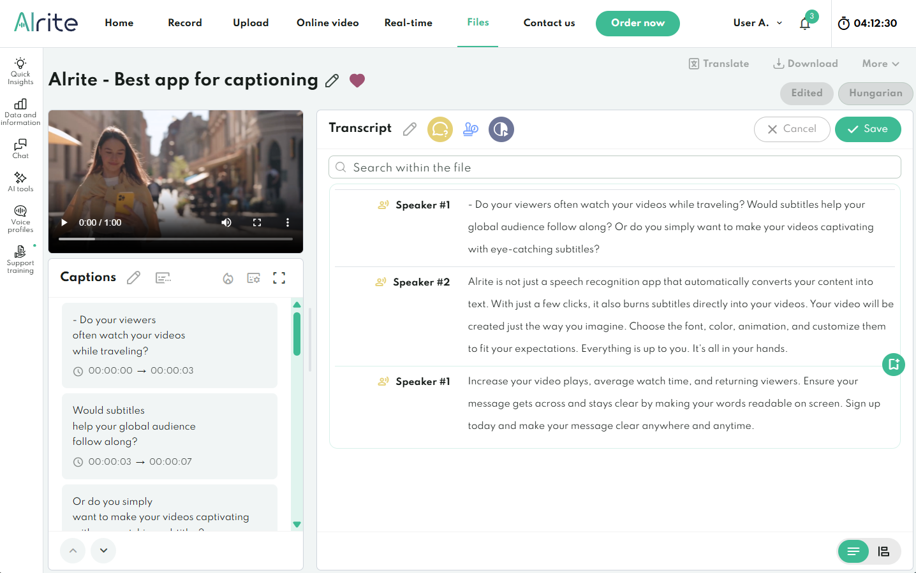This screenshot has height=573, width=916.
Task: Click the purple playback clock icon
Action: [x=501, y=129]
